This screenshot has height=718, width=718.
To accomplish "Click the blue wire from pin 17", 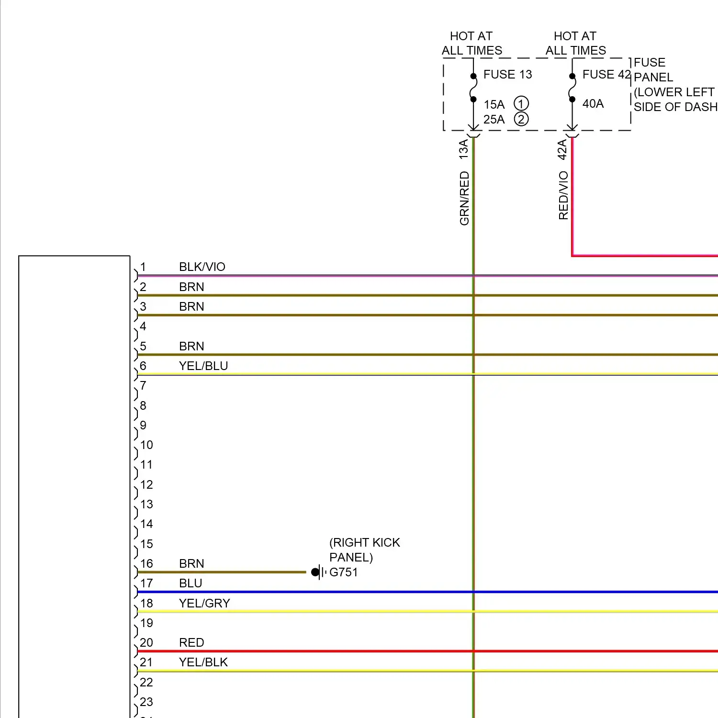I will (x=427, y=592).
